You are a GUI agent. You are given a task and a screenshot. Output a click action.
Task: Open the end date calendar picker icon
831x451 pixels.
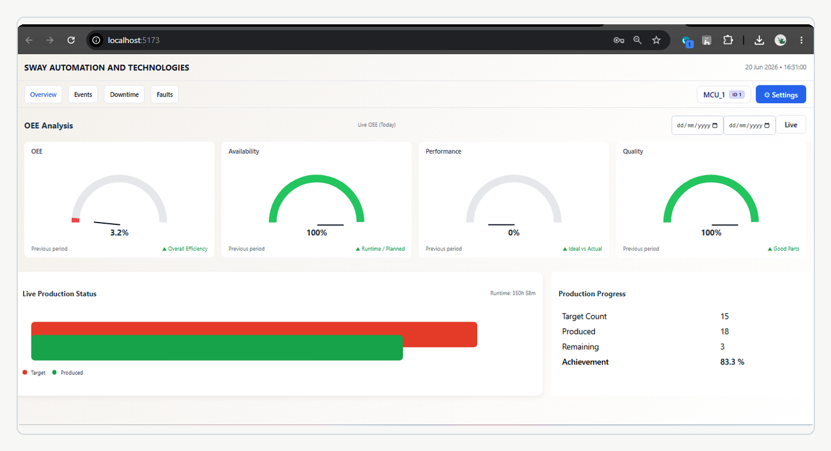[x=767, y=126]
